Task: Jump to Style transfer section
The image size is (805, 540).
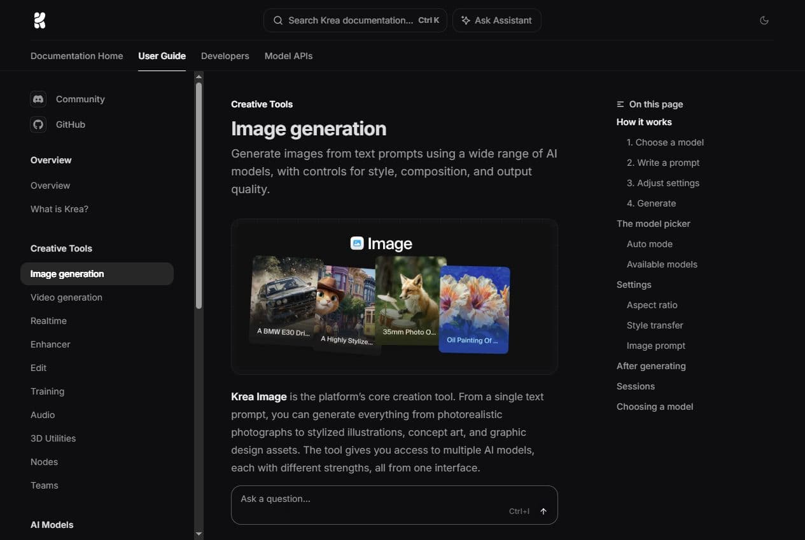Action: coord(655,325)
